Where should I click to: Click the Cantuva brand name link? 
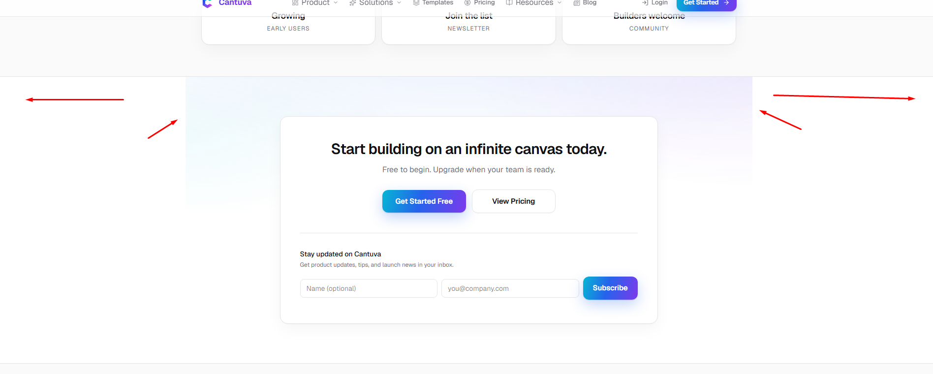[235, 3]
